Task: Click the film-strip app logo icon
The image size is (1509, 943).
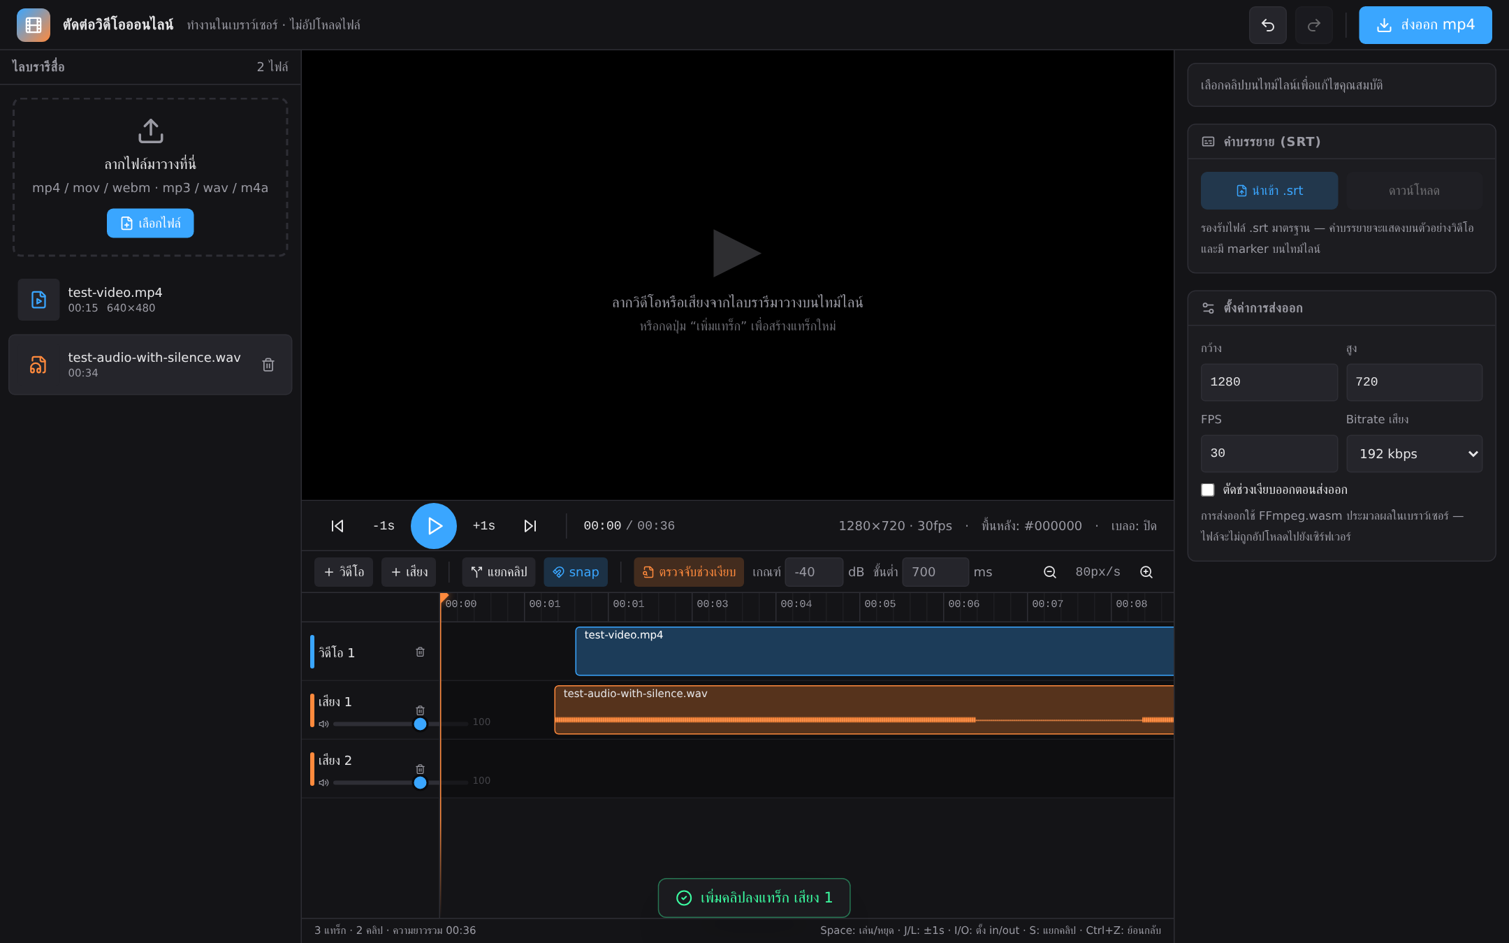Action: [x=33, y=25]
